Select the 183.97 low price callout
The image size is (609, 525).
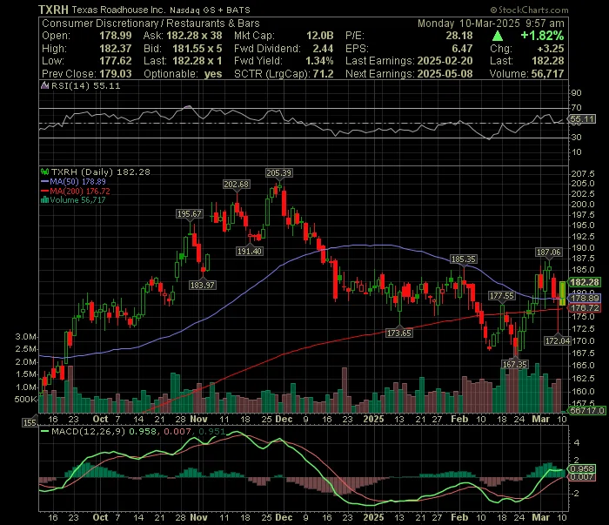point(203,285)
